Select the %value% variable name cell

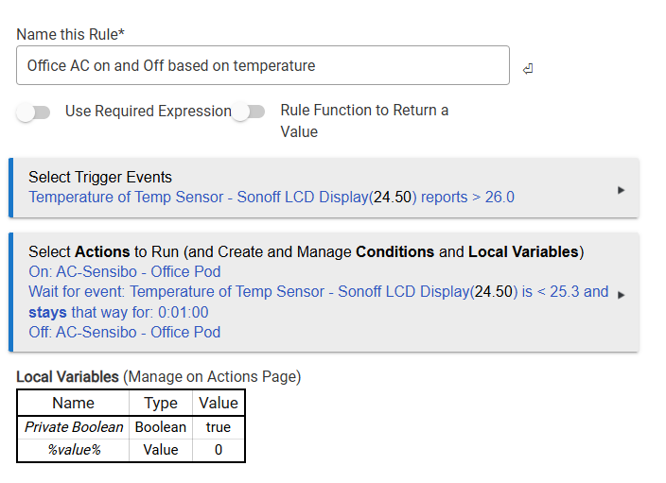(x=73, y=450)
